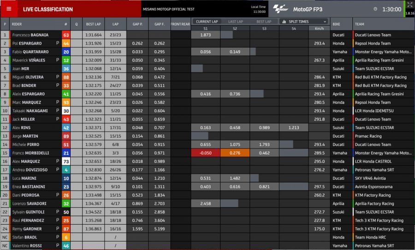Click rider name Alex MARQUEZ
This screenshot has width=415, height=250.
coord(26,162)
